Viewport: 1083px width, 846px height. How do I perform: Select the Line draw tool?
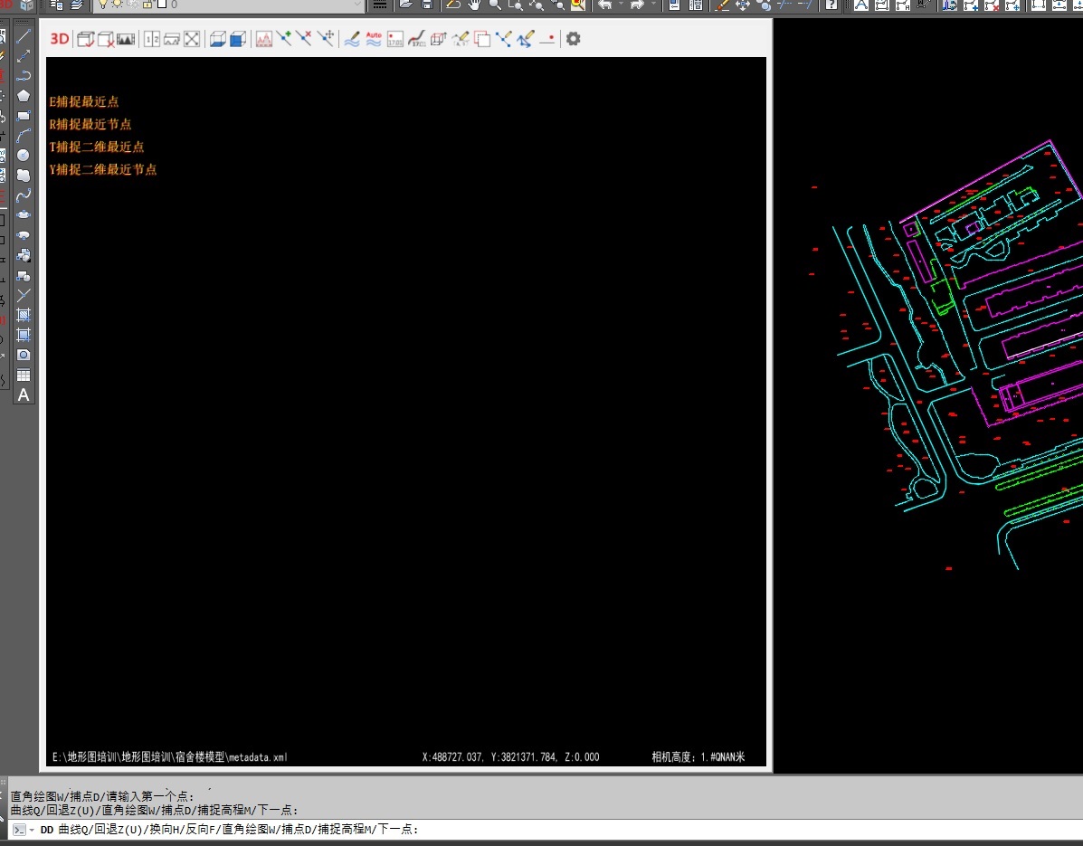pyautogui.click(x=24, y=37)
